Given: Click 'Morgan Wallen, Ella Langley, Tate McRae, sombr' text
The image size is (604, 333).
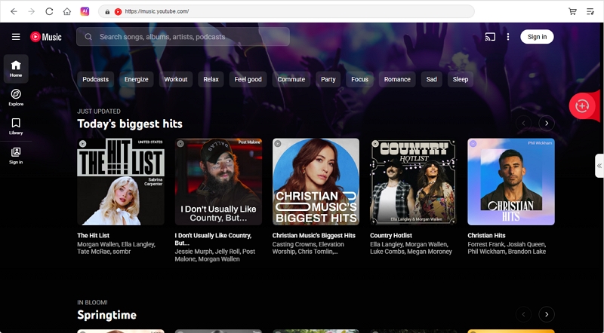Looking at the screenshot, I should tap(116, 248).
